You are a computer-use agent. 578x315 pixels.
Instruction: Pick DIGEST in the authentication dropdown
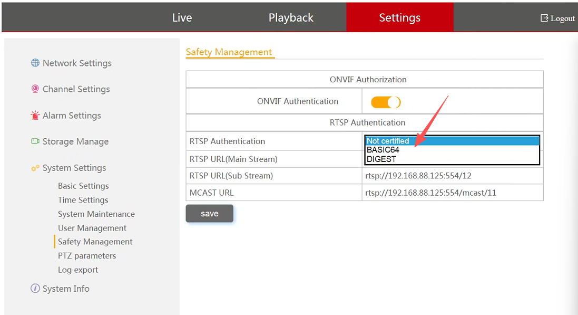coord(381,159)
